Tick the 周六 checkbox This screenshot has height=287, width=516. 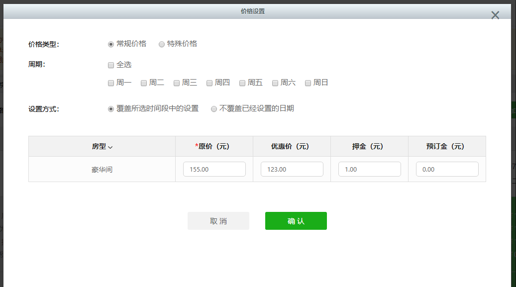275,83
